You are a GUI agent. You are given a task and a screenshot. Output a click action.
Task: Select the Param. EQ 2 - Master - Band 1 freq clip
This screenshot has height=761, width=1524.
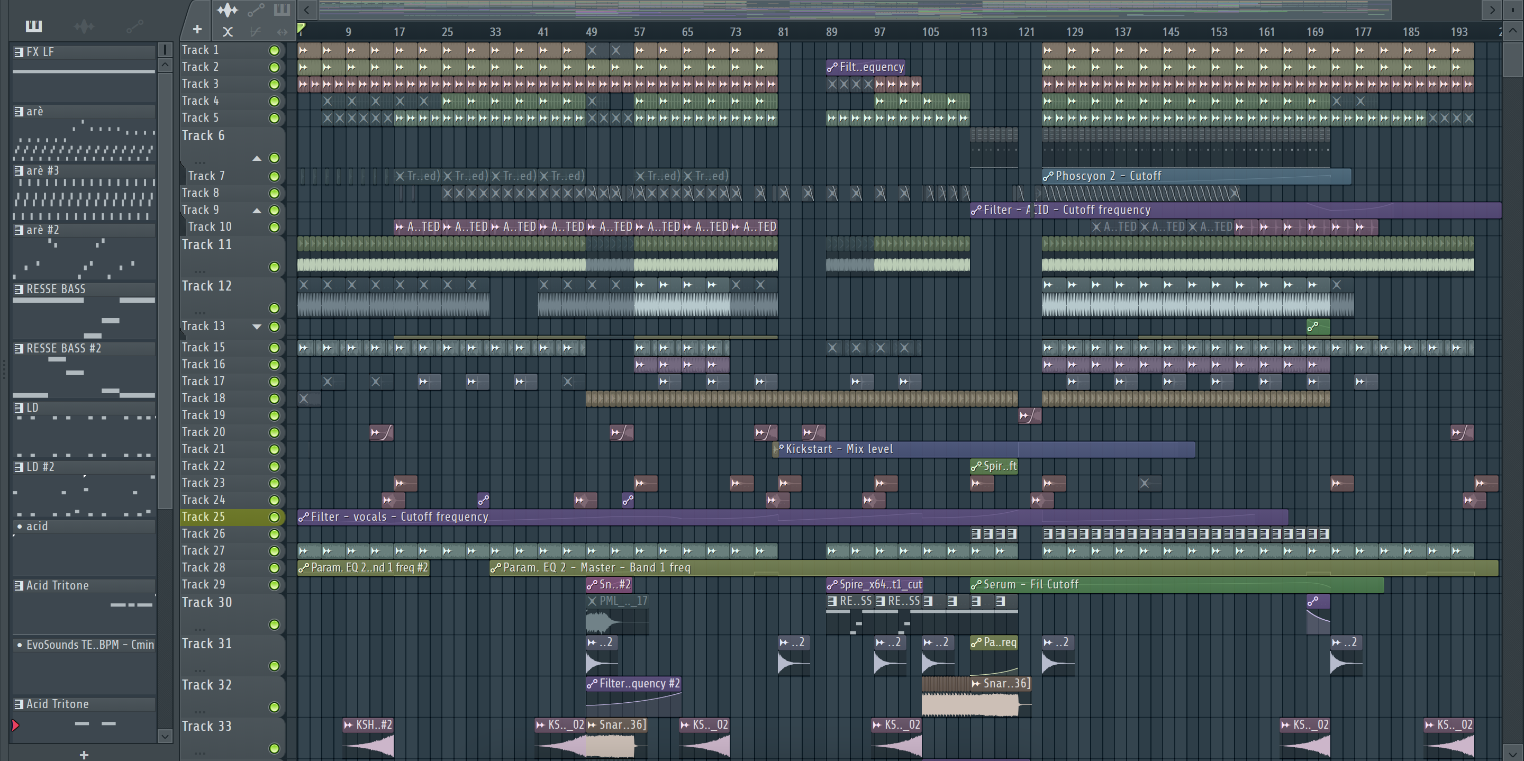coord(994,568)
